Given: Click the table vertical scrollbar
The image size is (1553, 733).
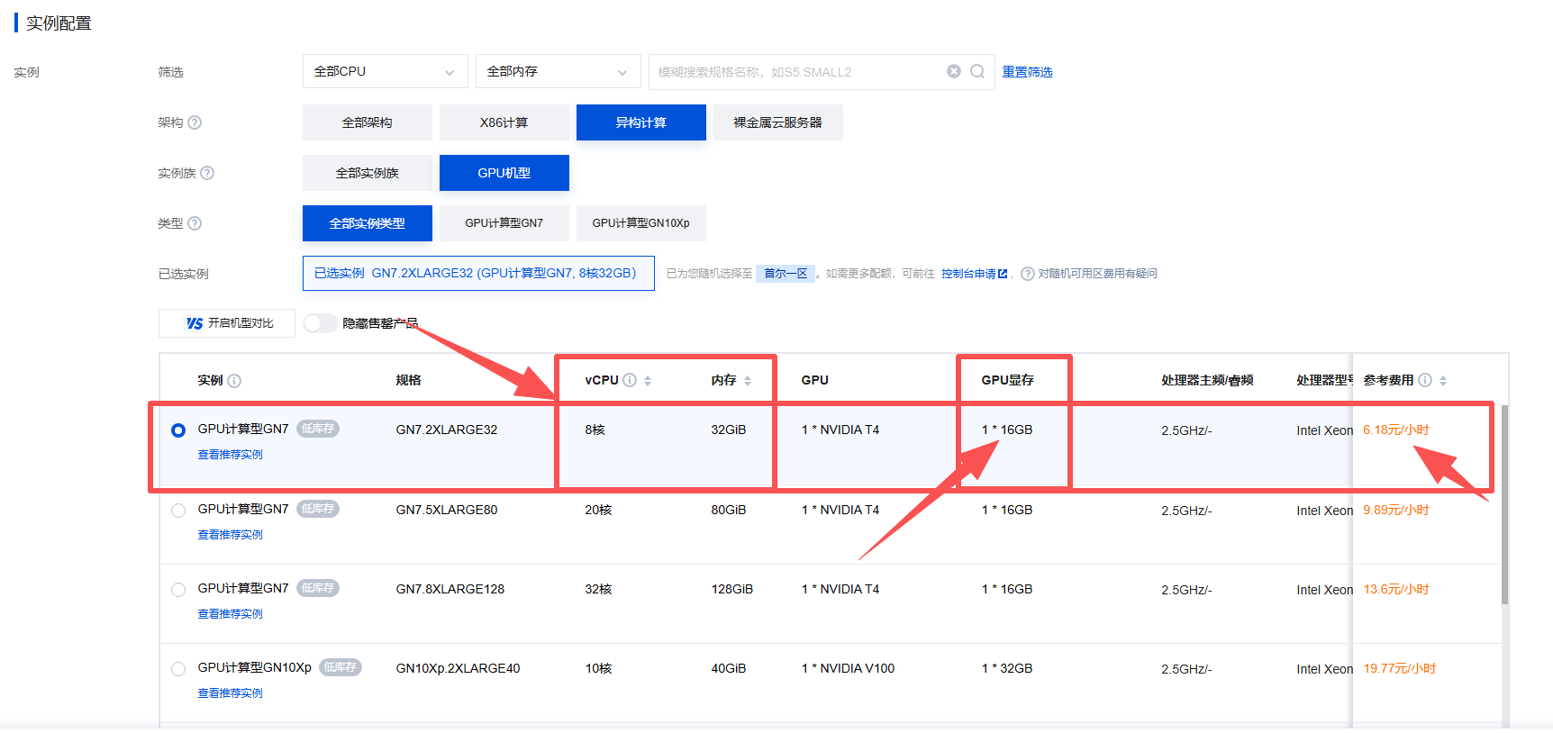Looking at the screenshot, I should 1504,504.
